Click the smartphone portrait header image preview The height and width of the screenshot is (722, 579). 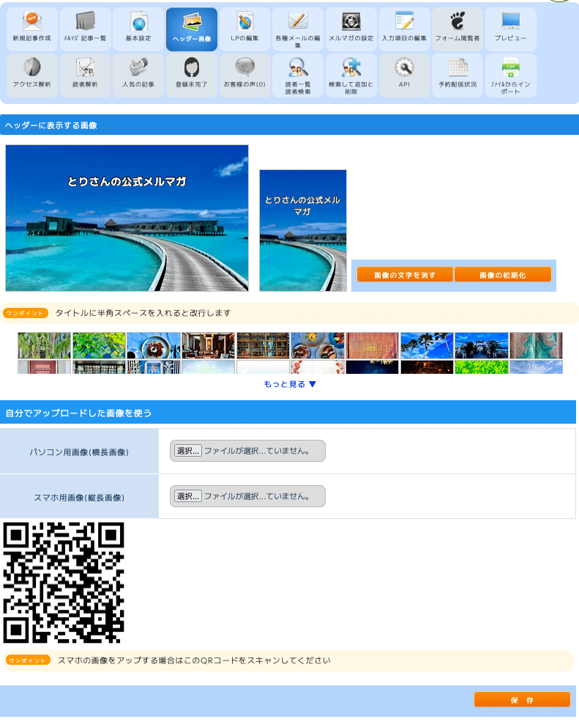pyautogui.click(x=303, y=231)
